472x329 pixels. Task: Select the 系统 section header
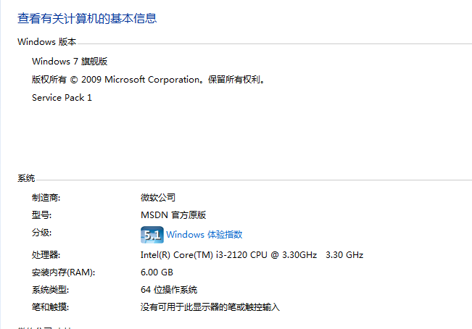(26, 178)
